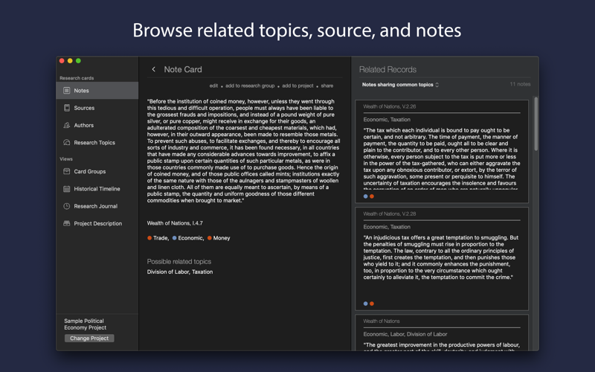Click the Research Journal clock icon
The height and width of the screenshot is (372, 595).
tap(67, 206)
